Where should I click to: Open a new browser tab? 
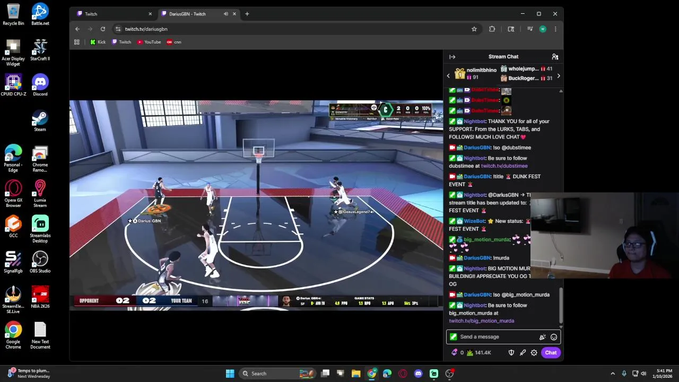(247, 14)
